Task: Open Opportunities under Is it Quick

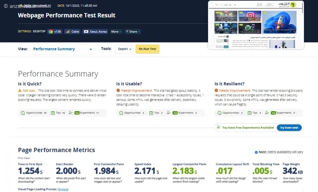Action: tap(34, 113)
